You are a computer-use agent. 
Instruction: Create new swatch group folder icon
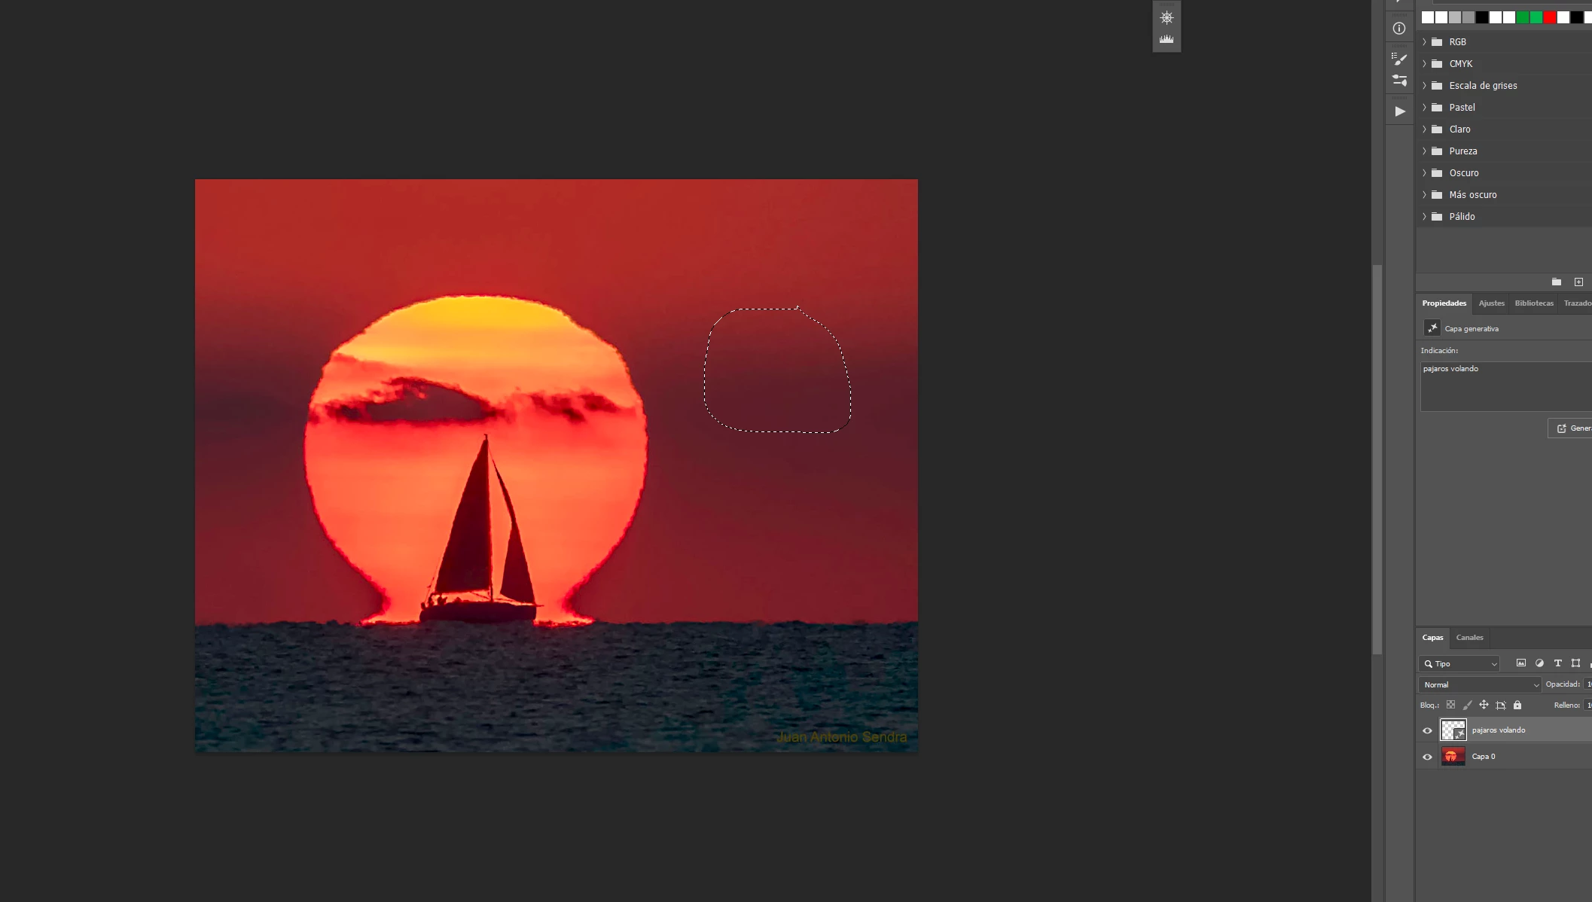tap(1557, 282)
